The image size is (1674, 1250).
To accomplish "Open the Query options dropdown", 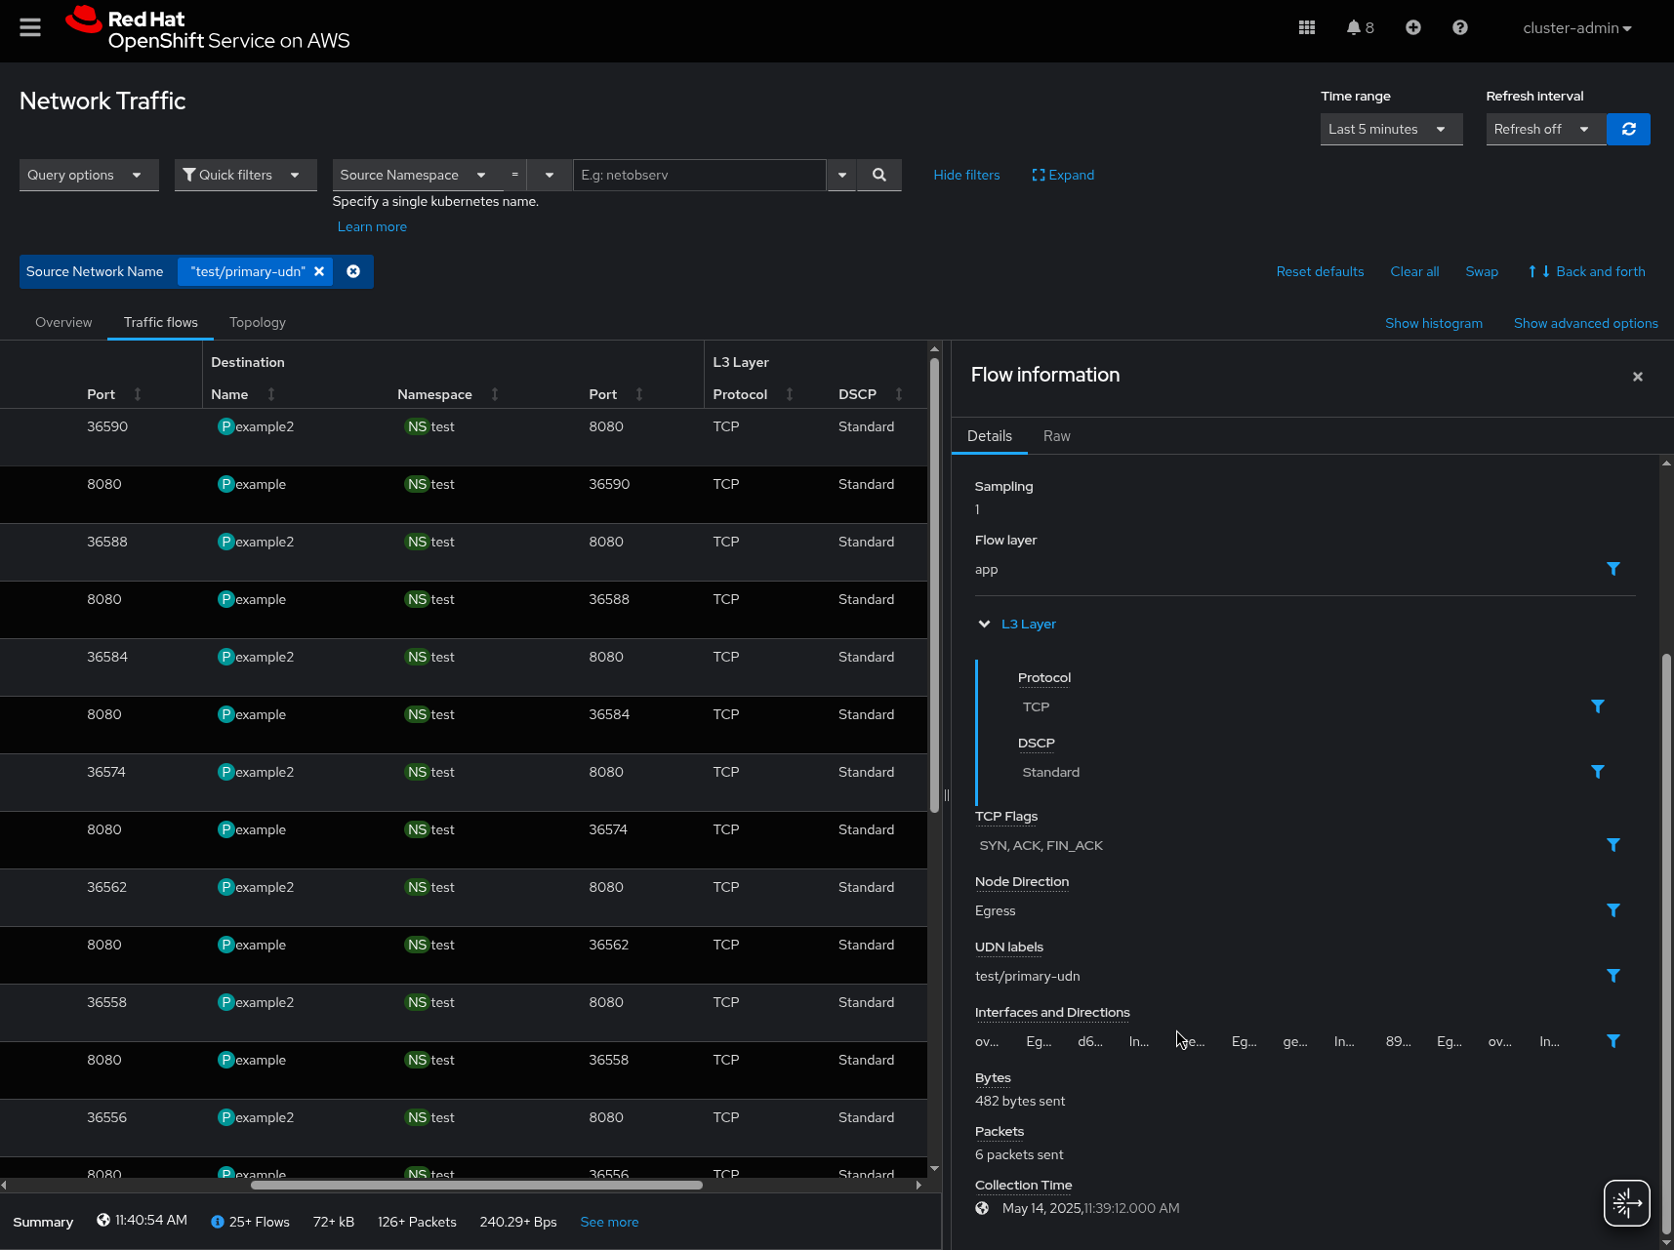I will coord(88,175).
